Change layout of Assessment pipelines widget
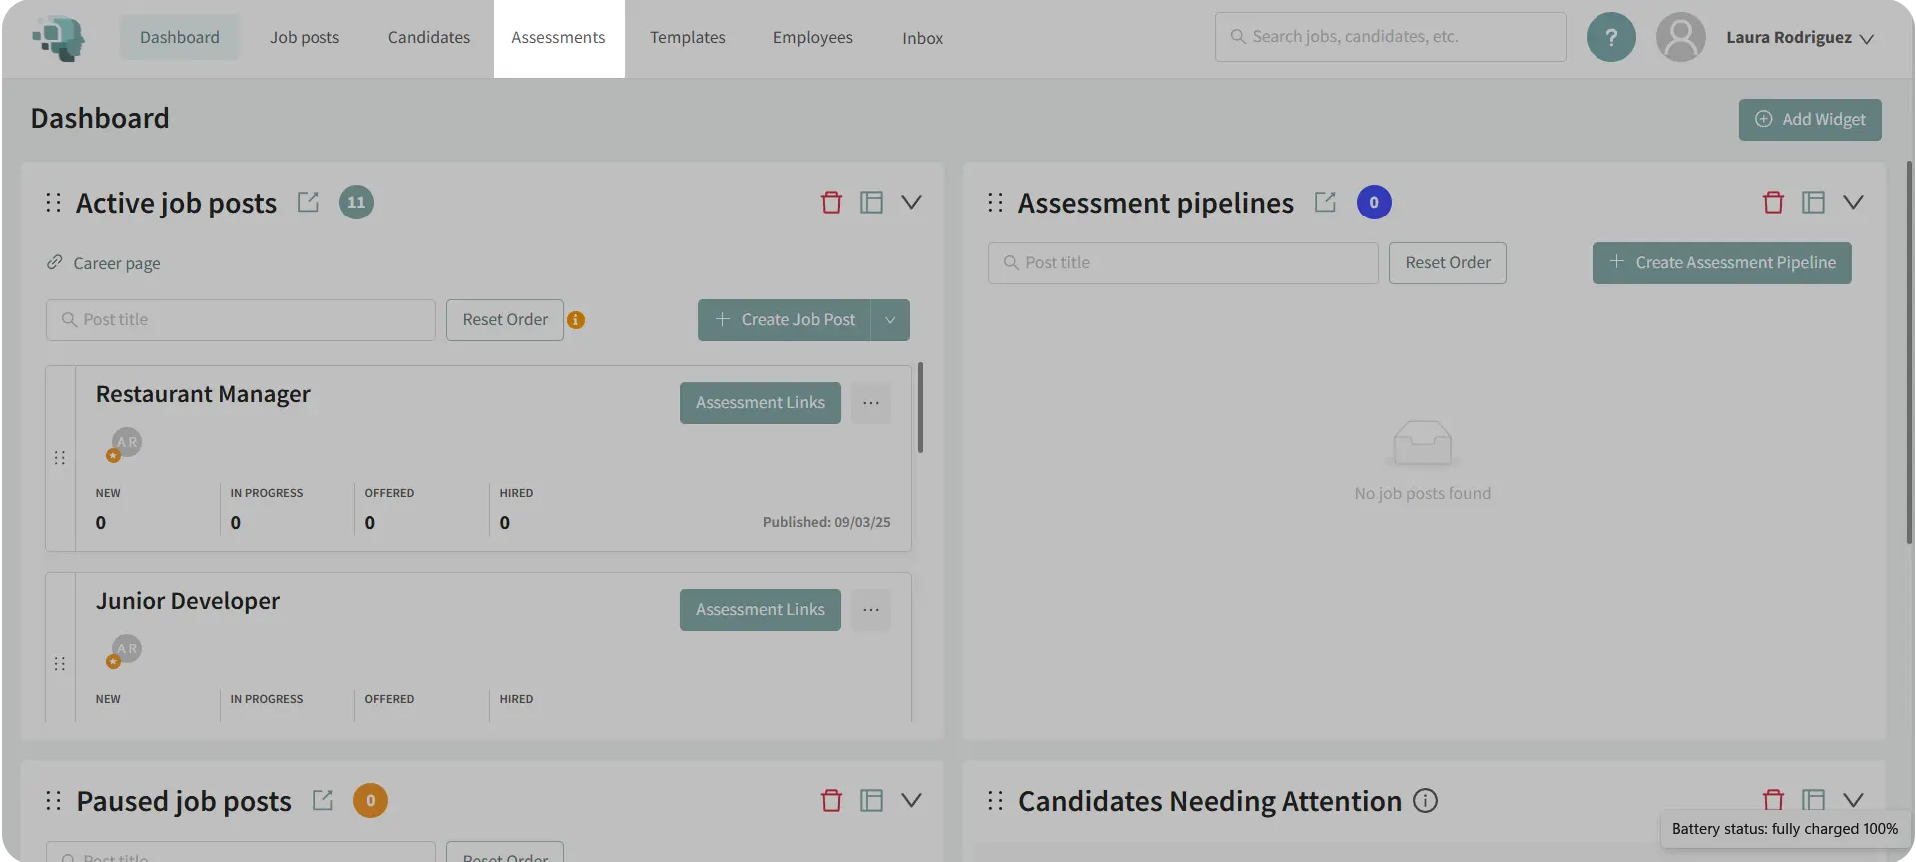Viewport: 1916px width, 862px height. [1813, 203]
